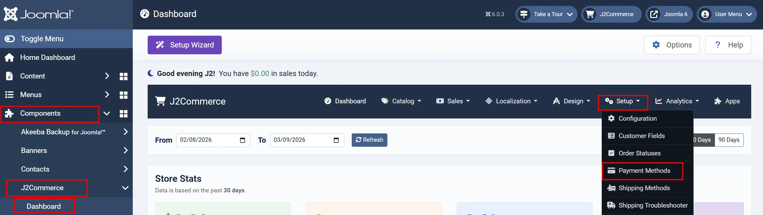
Task: Open calendar picker for To date
Action: click(x=336, y=140)
